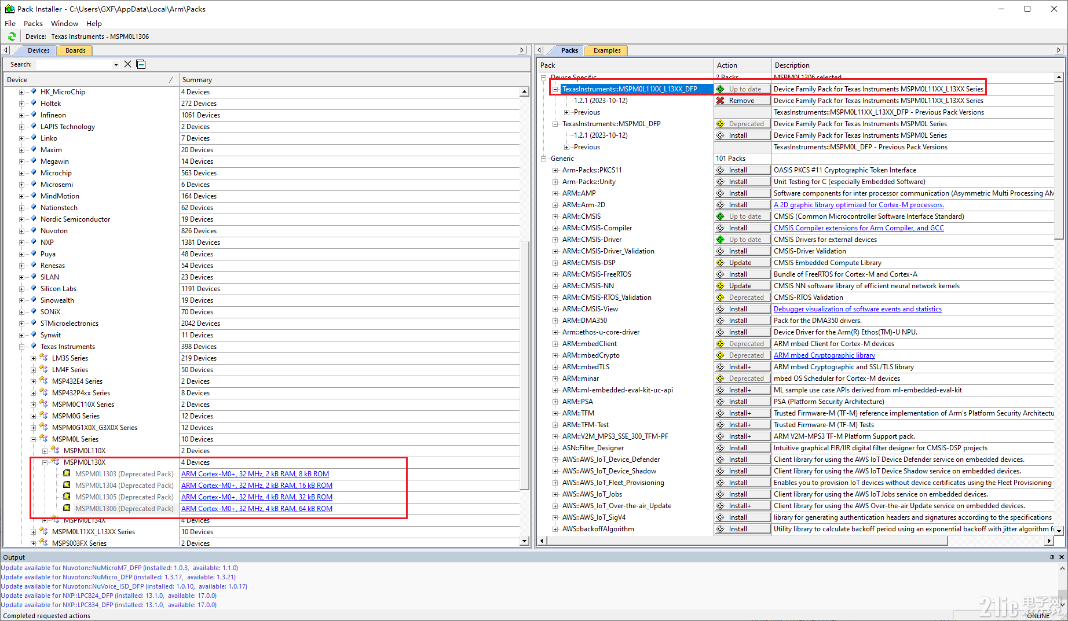Open ARM mbed Cryptographic library link

[x=824, y=355]
